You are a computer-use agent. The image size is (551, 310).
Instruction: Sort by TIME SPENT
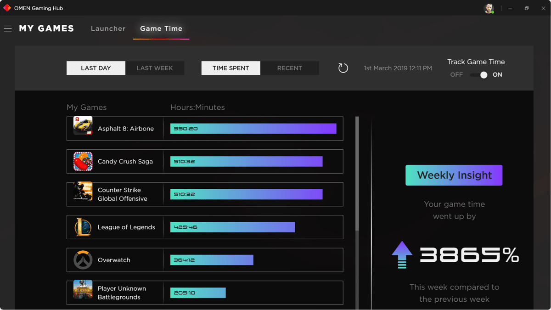[231, 68]
